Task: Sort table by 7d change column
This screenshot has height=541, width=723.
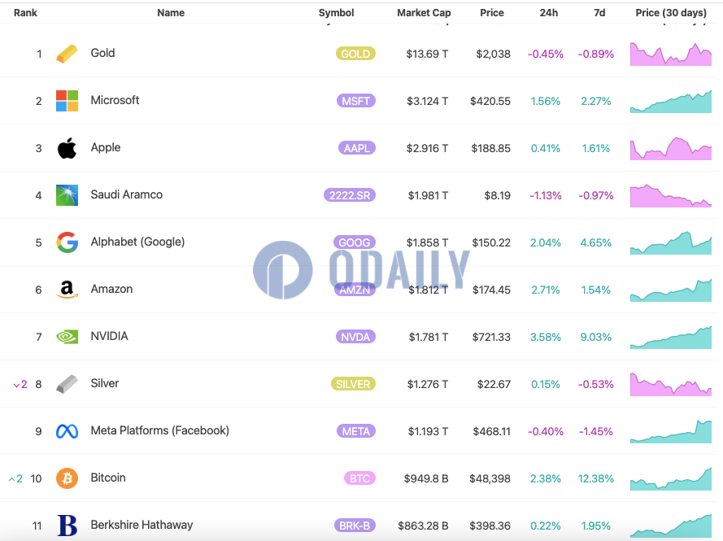Action: pyautogui.click(x=599, y=13)
